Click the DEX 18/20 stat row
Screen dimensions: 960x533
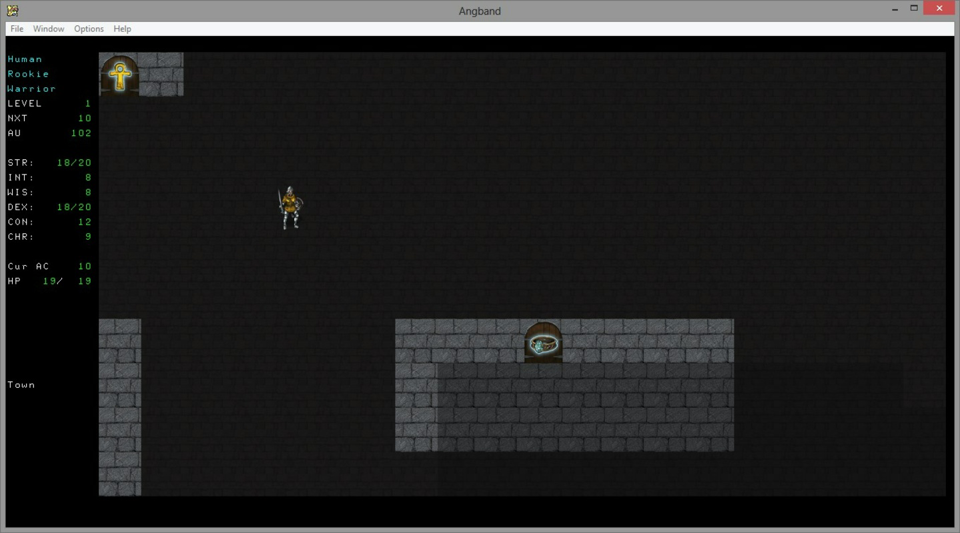pyautogui.click(x=49, y=207)
